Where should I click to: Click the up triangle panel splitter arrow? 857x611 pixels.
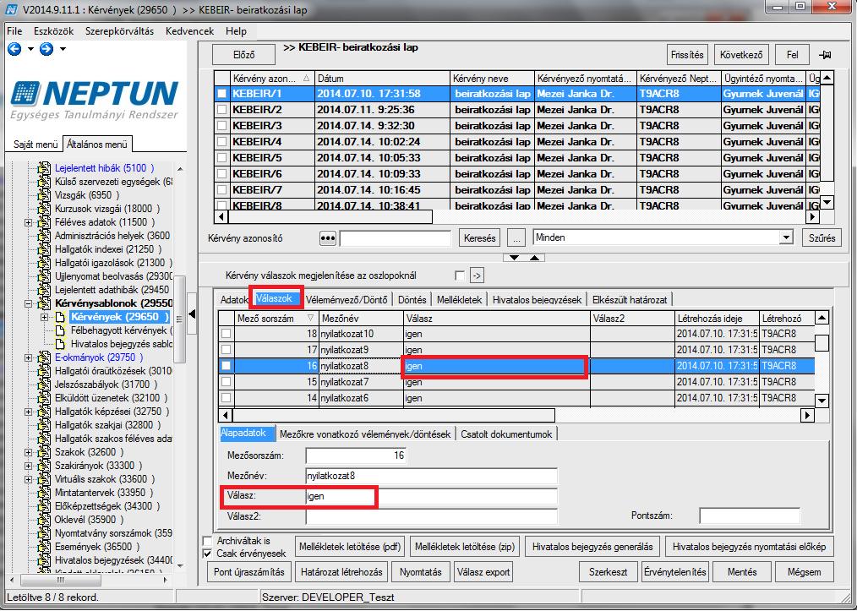coord(535,258)
